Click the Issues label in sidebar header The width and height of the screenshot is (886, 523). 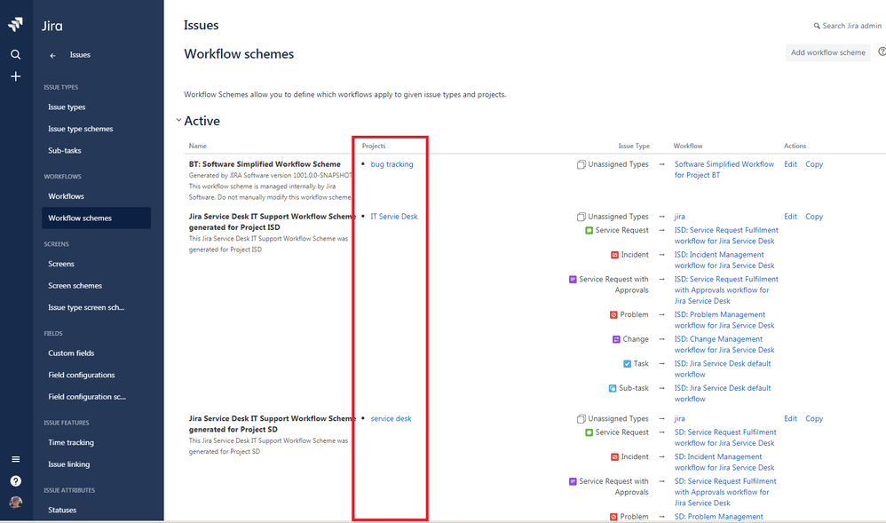click(80, 55)
